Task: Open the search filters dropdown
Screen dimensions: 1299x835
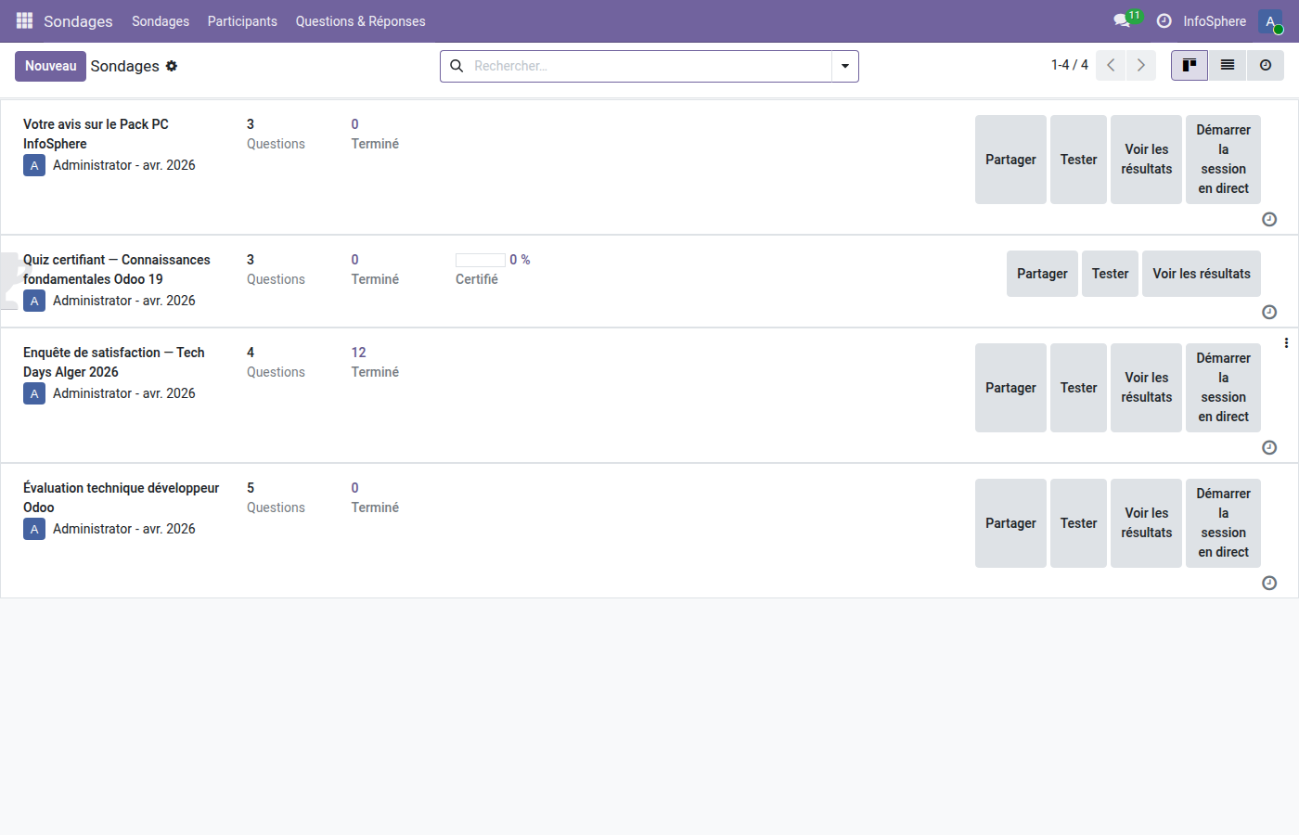Action: tap(844, 66)
